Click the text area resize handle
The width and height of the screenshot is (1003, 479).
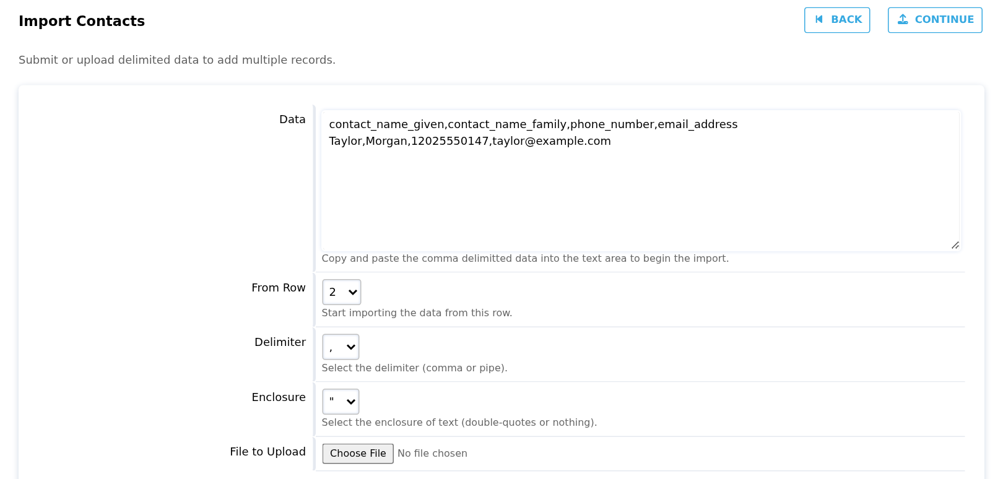click(955, 246)
